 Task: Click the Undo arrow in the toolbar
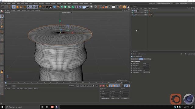pyautogui.click(x=3, y=7)
